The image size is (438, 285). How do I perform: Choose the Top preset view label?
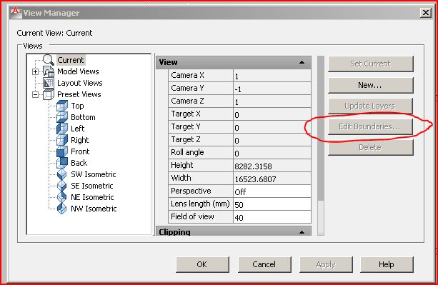77,106
